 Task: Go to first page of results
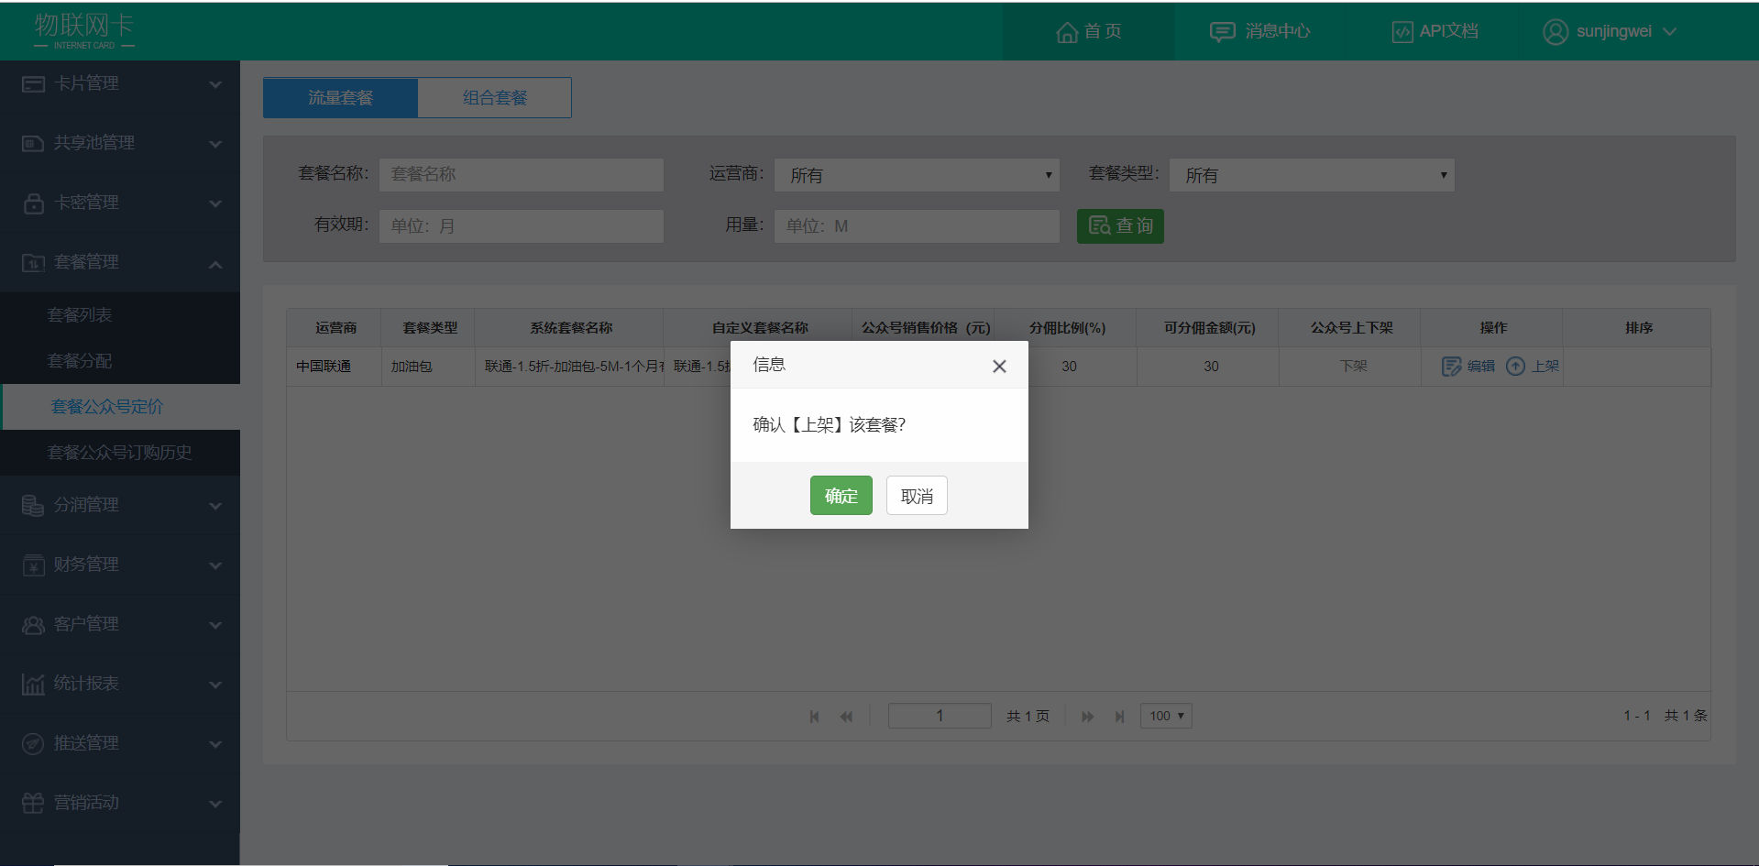tap(814, 717)
